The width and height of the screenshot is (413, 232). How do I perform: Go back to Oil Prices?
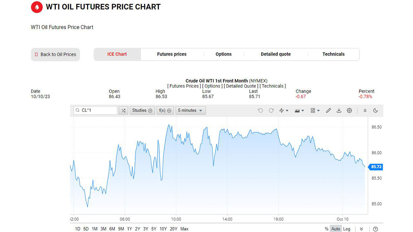click(55, 54)
